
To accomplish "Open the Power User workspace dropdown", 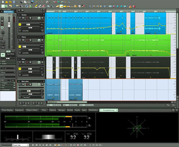I will tap(21, 145).
